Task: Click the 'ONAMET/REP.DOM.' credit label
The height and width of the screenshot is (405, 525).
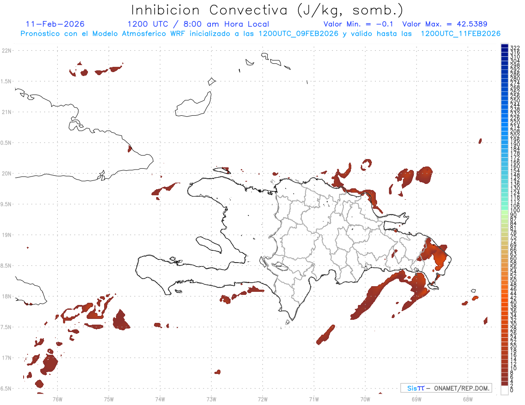Action: (x=461, y=388)
